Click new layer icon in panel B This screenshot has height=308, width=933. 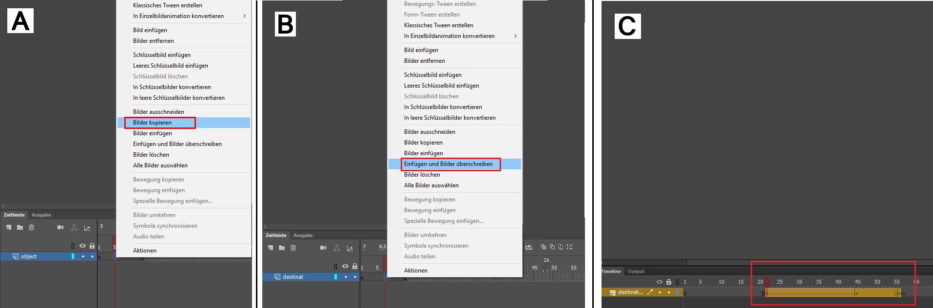(x=271, y=248)
